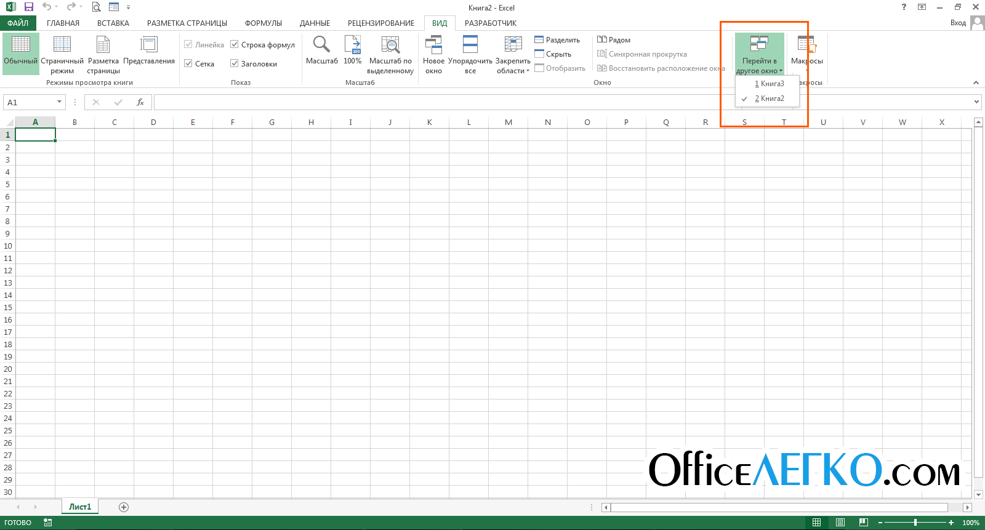
Task: Collapse the ribbon with the arrow
Action: click(976, 82)
